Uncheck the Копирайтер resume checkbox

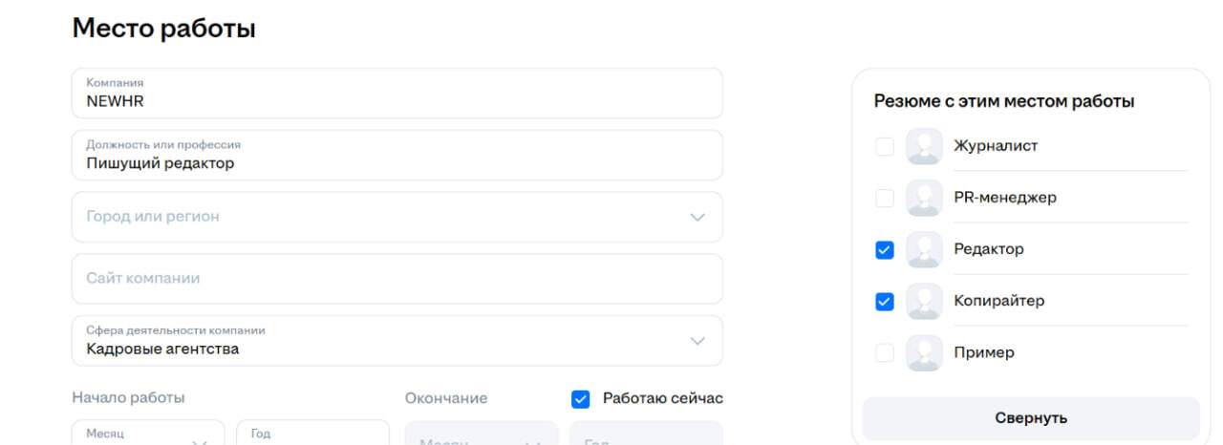(885, 301)
